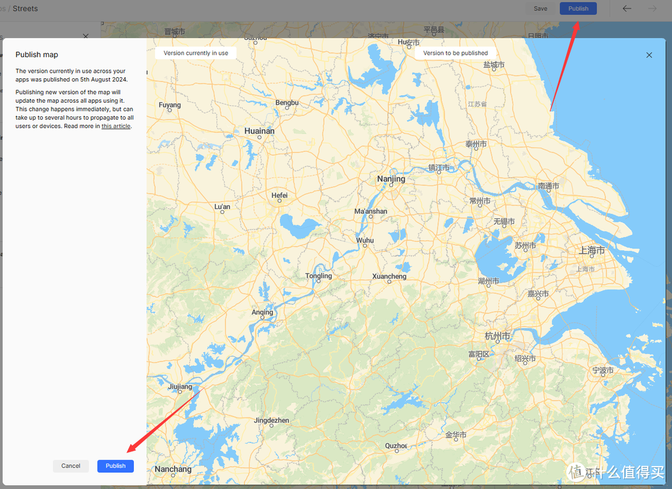Open the 'this article' link
The height and width of the screenshot is (489, 672).
click(116, 126)
